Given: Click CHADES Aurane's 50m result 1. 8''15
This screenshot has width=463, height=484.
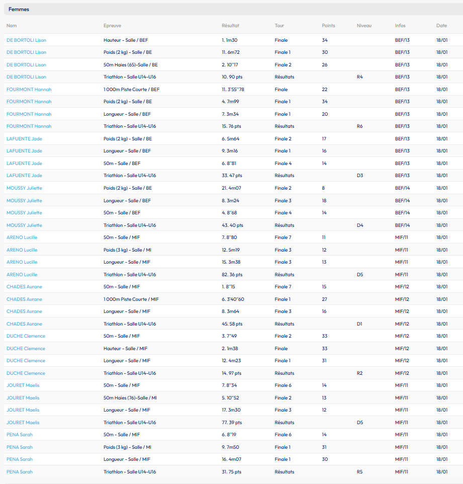Looking at the screenshot, I should point(230,287).
